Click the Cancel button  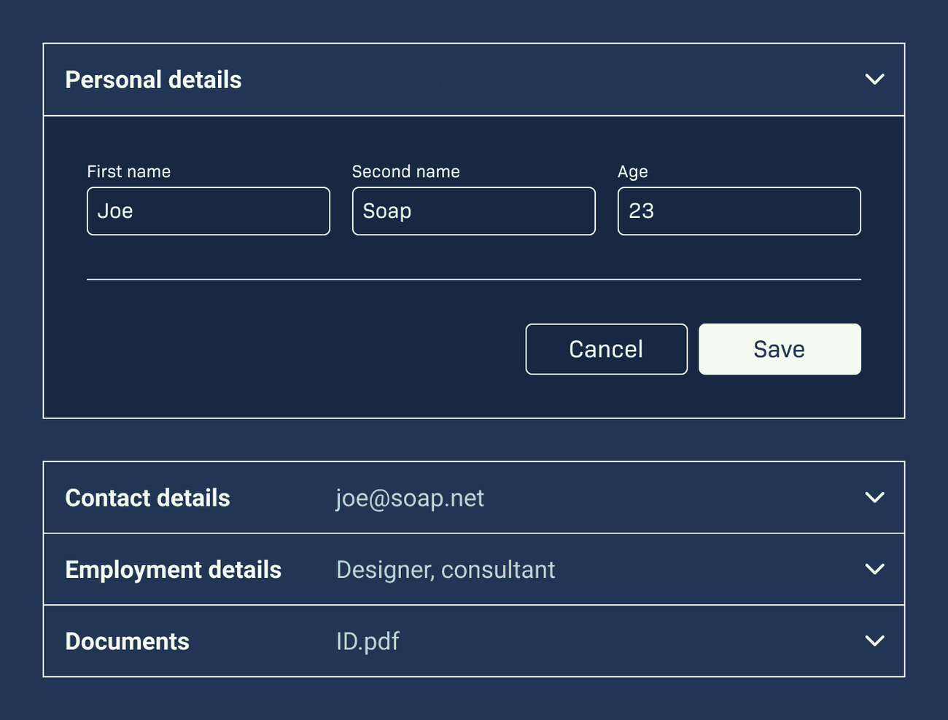click(x=607, y=349)
